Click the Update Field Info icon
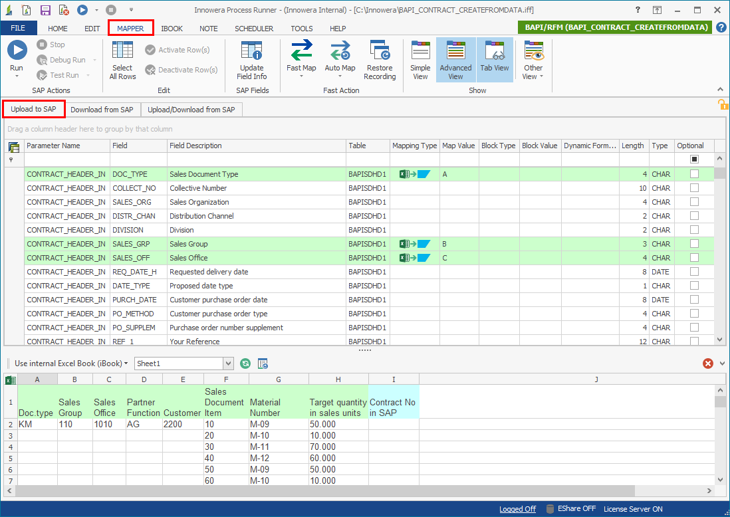The image size is (730, 517). (x=252, y=52)
